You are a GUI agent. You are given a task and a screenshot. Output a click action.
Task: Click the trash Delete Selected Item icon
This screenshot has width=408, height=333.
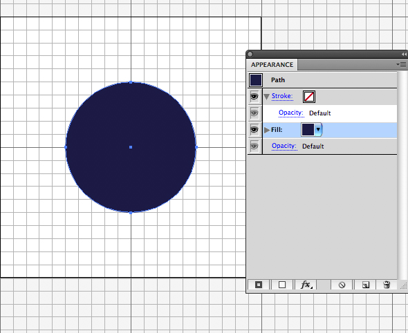pyautogui.click(x=387, y=285)
